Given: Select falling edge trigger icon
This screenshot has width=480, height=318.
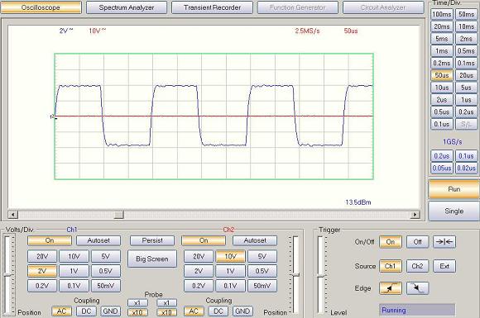Looking at the screenshot, I should [417, 288].
